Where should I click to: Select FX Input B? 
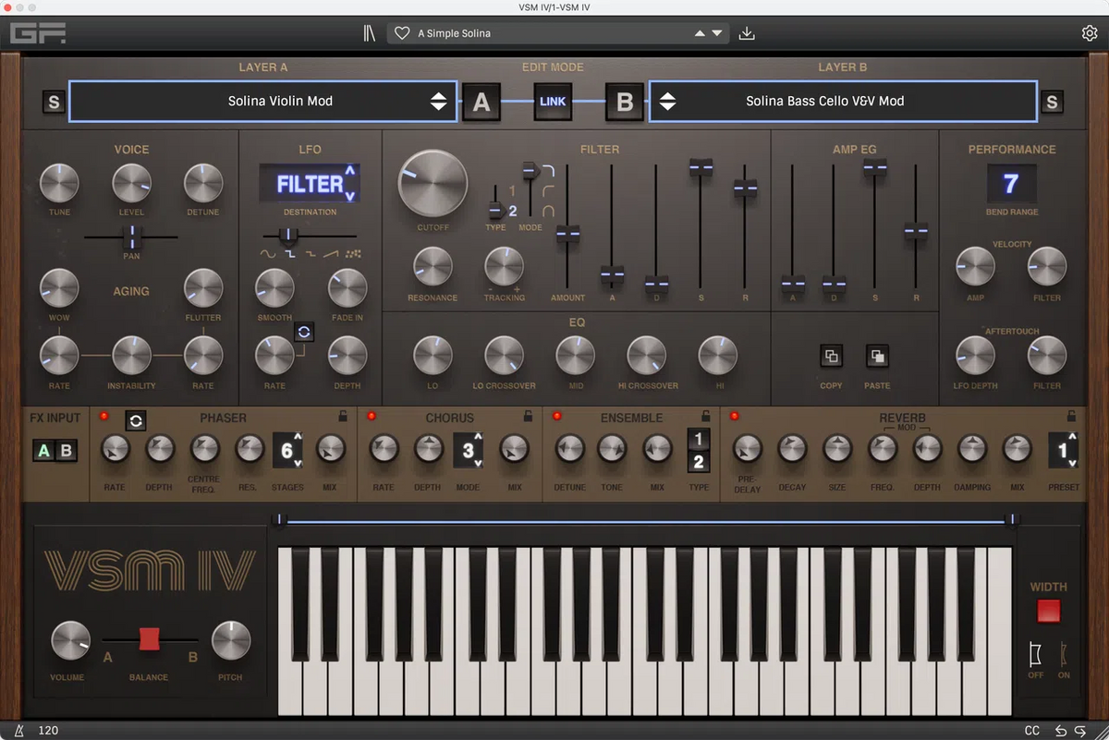tap(66, 450)
